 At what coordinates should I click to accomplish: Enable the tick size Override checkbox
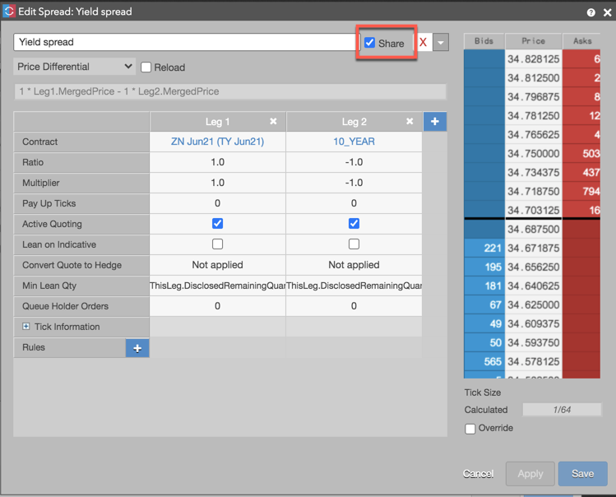pos(470,429)
